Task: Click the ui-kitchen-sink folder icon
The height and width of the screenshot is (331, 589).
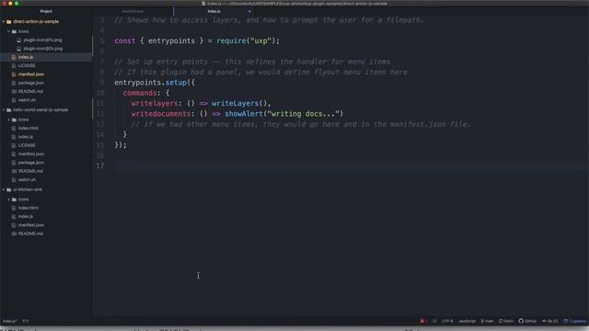Action: point(8,189)
